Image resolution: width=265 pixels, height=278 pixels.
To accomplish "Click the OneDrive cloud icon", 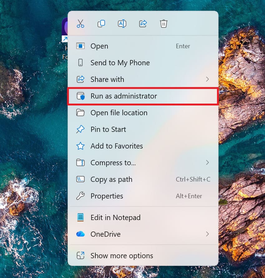I will 81,234.
